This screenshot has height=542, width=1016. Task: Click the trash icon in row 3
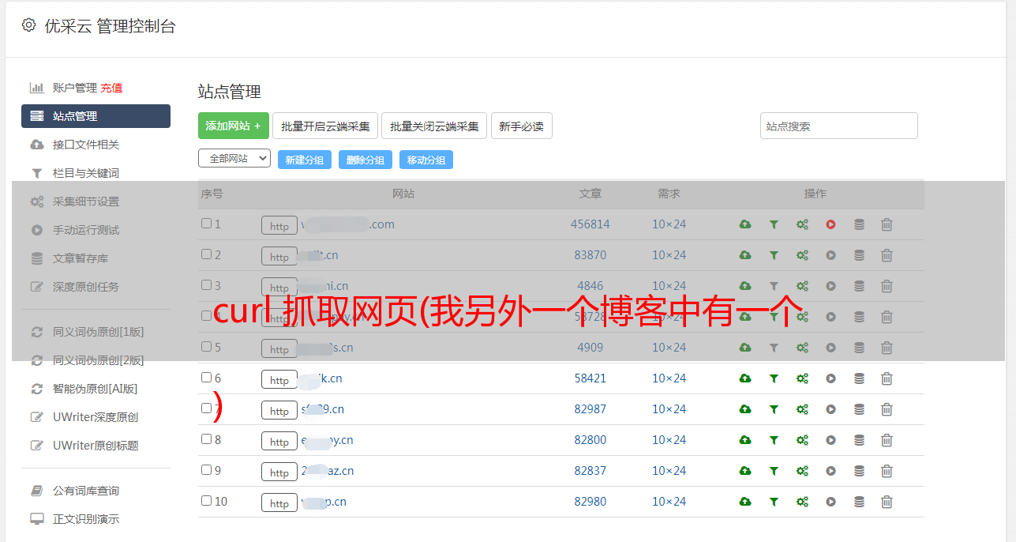(887, 286)
